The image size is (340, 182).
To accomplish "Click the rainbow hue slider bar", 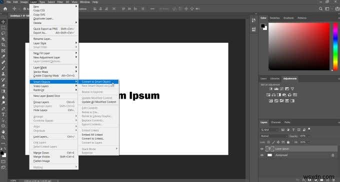I will tap(335, 46).
